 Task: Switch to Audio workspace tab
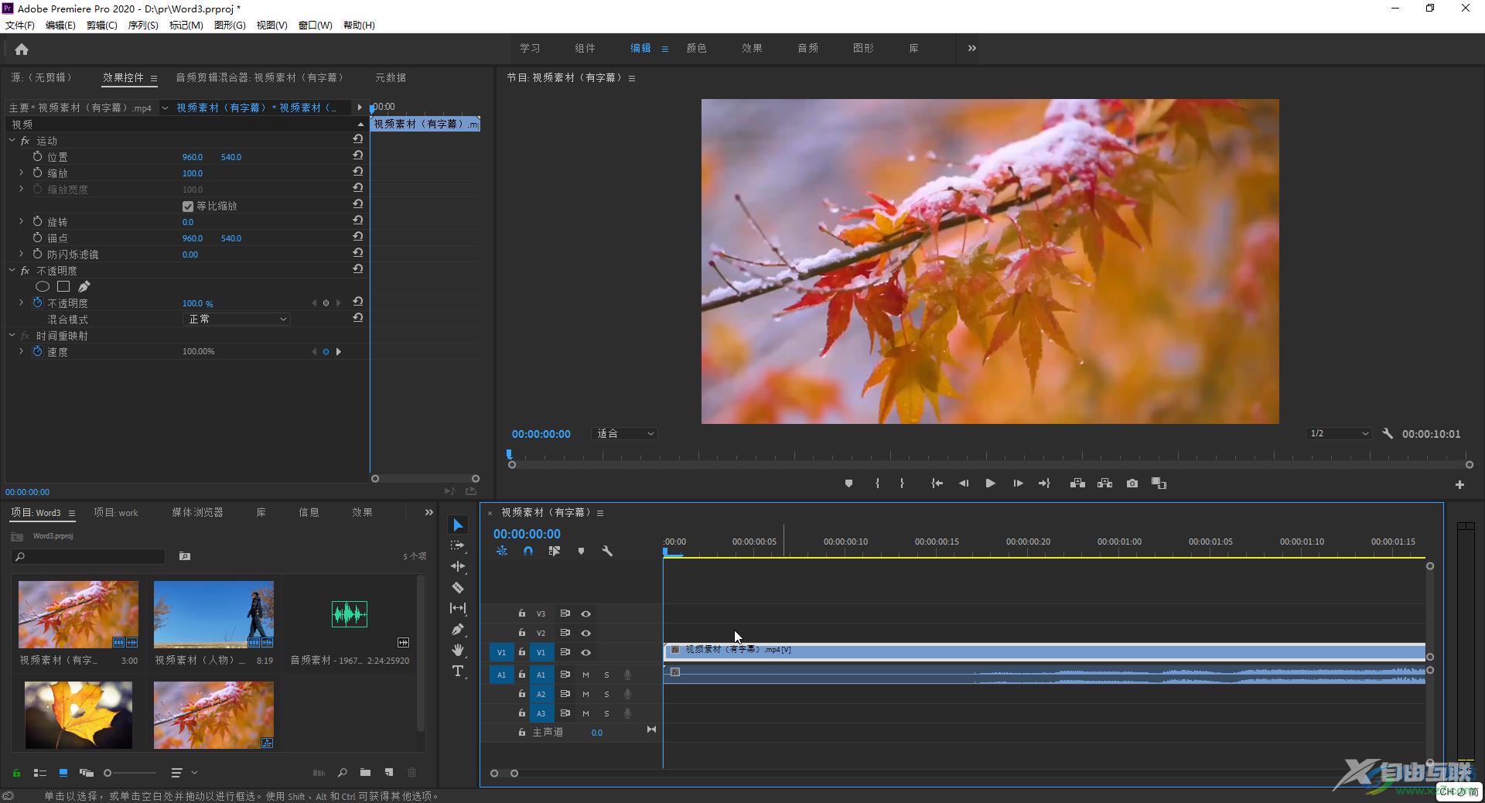tap(807, 48)
